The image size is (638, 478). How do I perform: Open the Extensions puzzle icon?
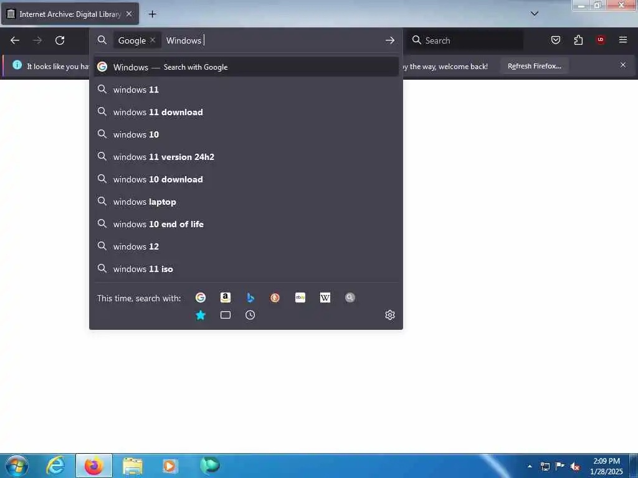coord(578,40)
